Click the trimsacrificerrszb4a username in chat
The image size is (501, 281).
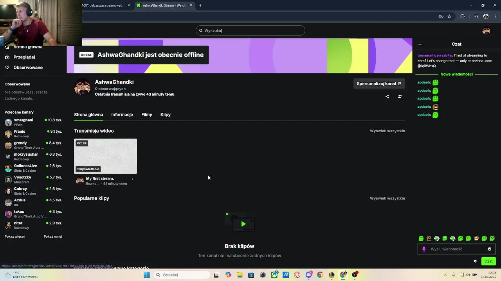point(434,55)
